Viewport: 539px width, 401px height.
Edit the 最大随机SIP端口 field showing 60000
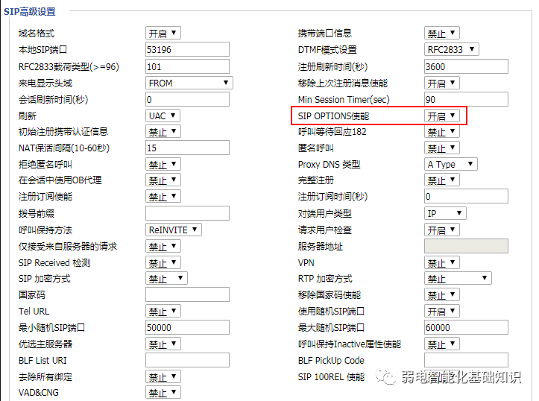[466, 327]
